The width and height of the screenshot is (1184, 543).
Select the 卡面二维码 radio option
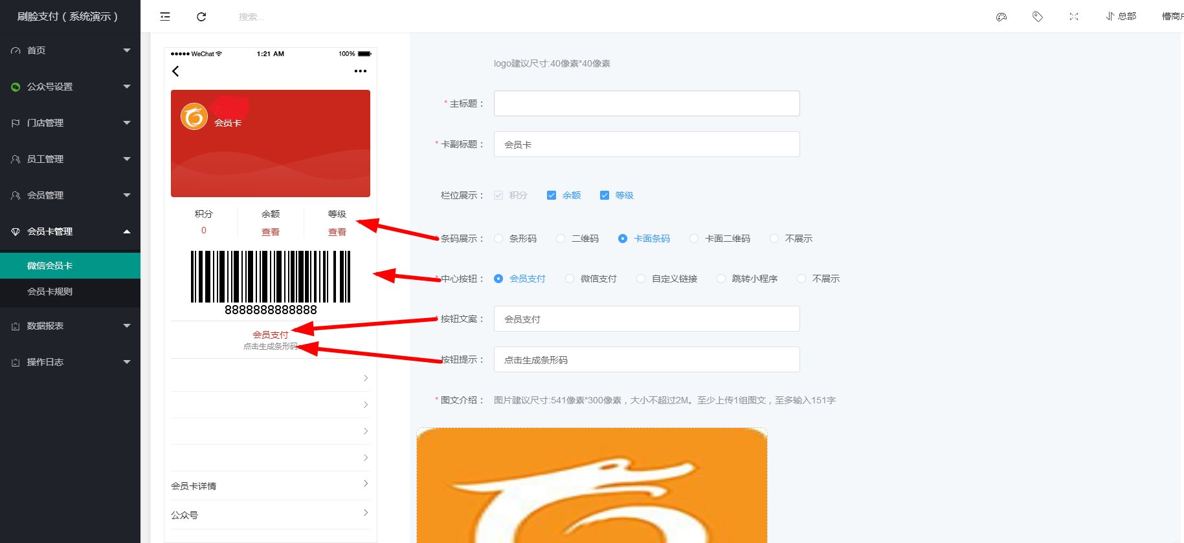(x=694, y=239)
